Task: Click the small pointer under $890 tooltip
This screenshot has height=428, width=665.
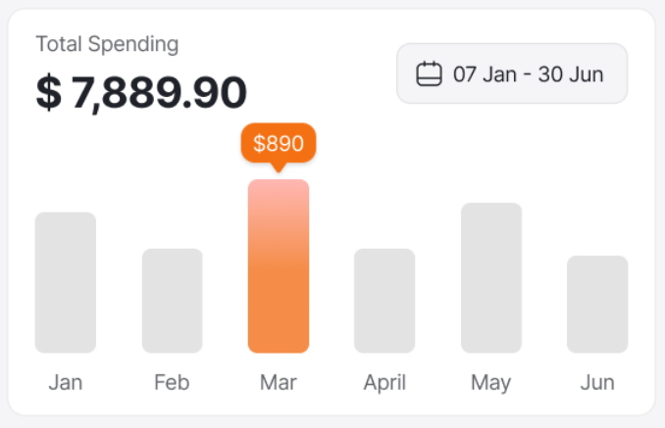Action: (279, 167)
